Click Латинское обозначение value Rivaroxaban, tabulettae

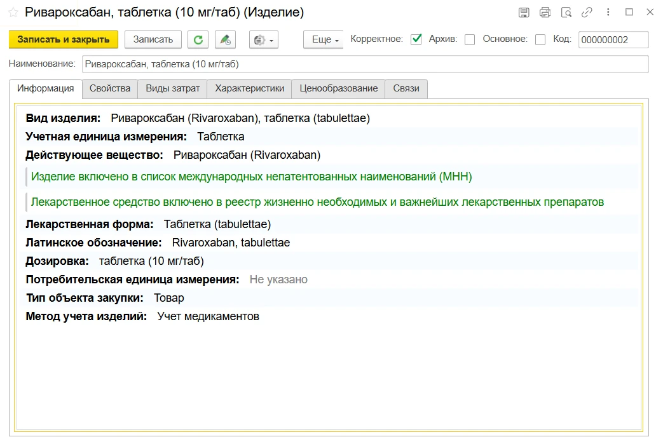click(x=231, y=243)
